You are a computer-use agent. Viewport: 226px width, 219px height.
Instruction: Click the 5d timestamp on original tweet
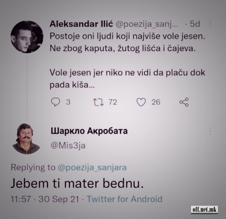[195, 24]
